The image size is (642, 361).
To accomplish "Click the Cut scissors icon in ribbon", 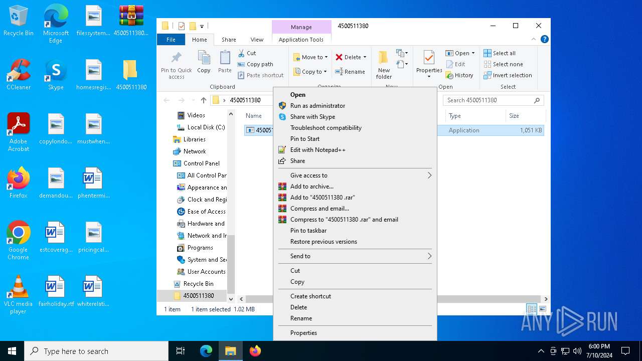I will pyautogui.click(x=241, y=53).
